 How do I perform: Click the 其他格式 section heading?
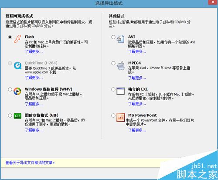117,16
